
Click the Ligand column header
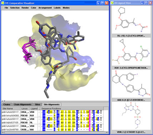coord(34,108)
